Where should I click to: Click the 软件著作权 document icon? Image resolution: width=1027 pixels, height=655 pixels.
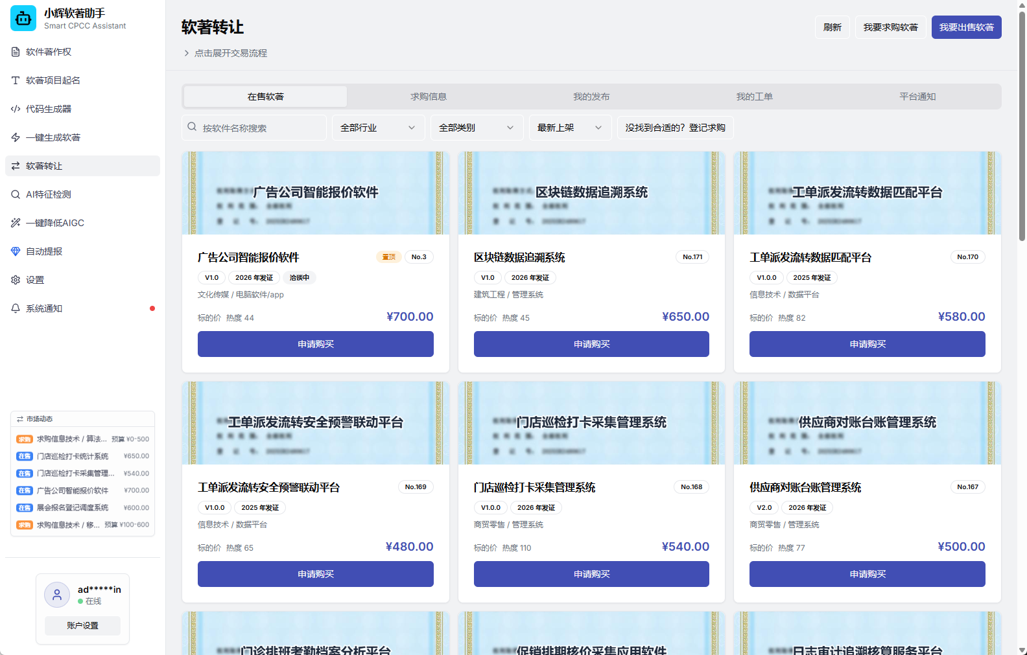tap(16, 52)
